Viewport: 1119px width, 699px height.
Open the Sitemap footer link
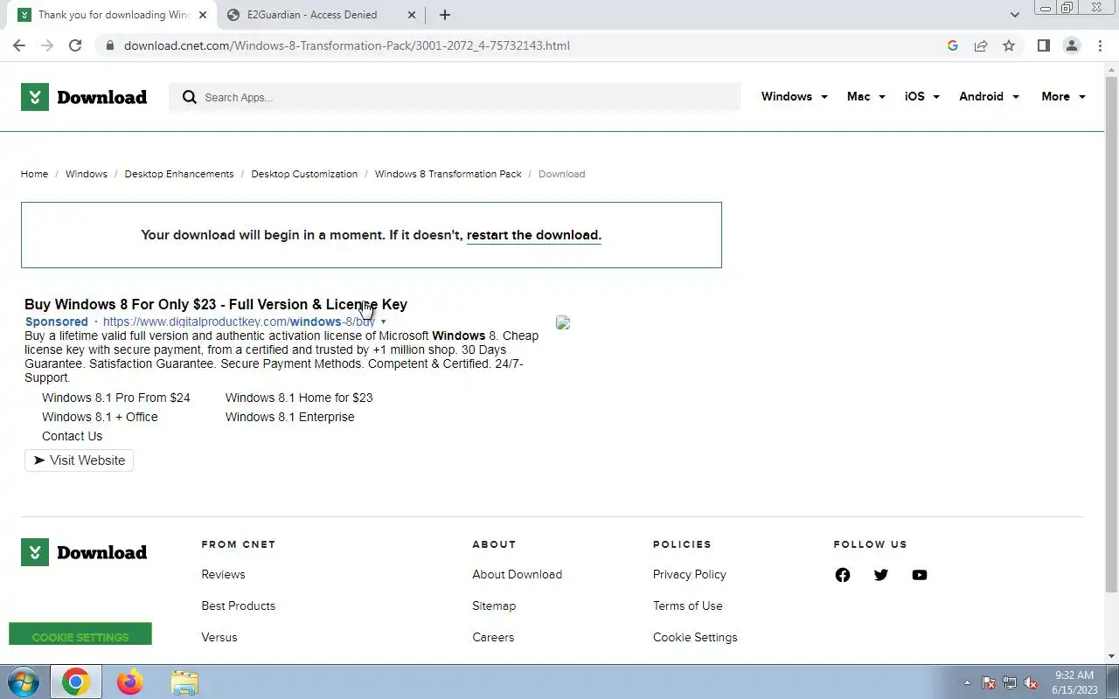(494, 606)
